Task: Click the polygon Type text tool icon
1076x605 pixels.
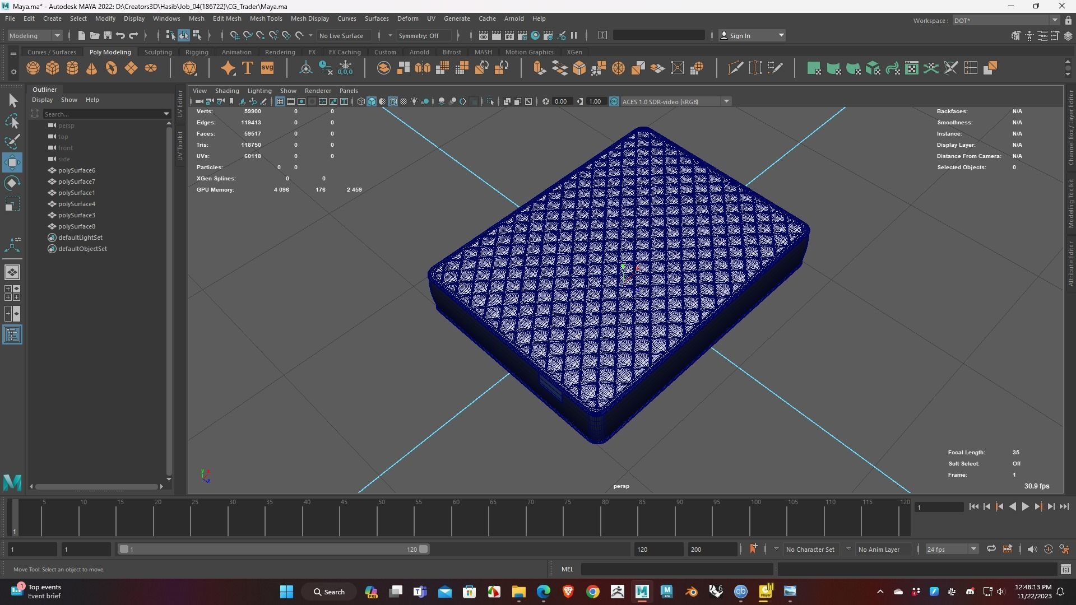Action: coord(247,68)
